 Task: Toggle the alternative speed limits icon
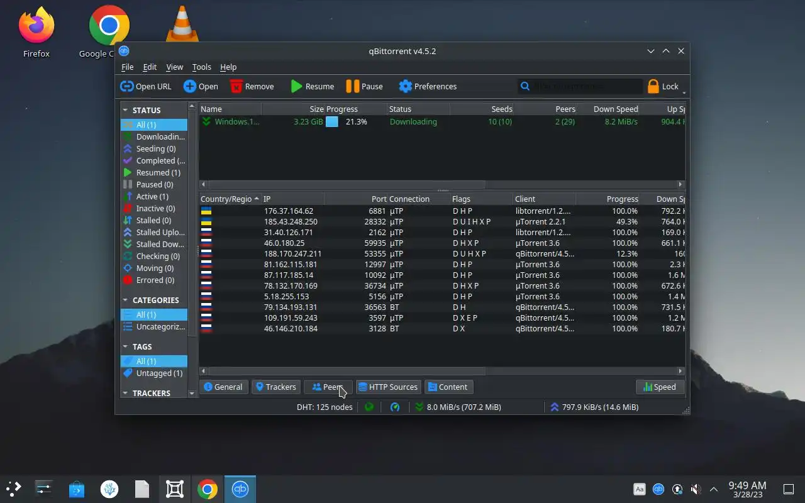pos(395,407)
